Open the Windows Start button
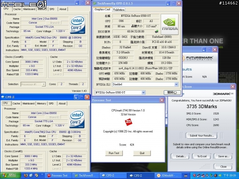The image size is (239, 179). click(10, 176)
